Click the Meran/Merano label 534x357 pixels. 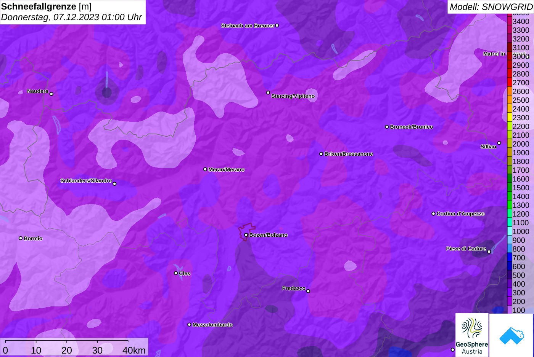pos(227,169)
